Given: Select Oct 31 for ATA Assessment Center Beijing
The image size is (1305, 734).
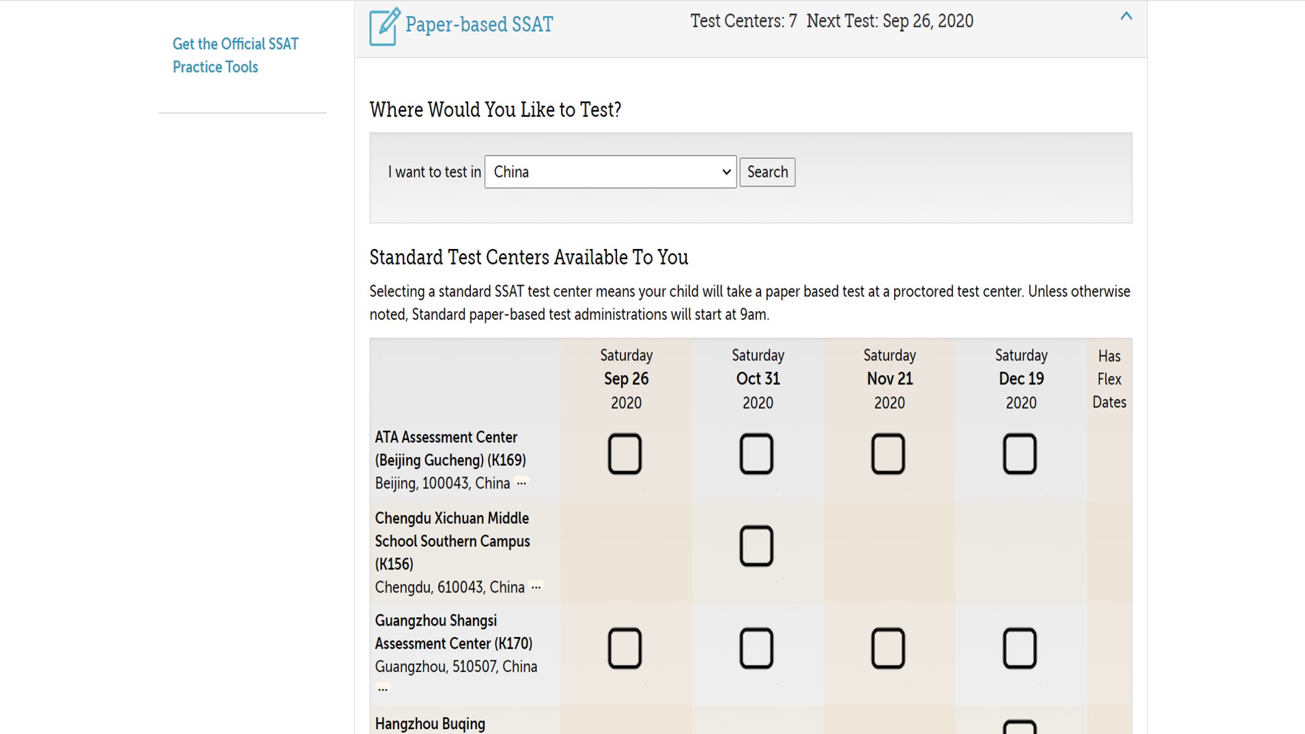Looking at the screenshot, I should 756,454.
